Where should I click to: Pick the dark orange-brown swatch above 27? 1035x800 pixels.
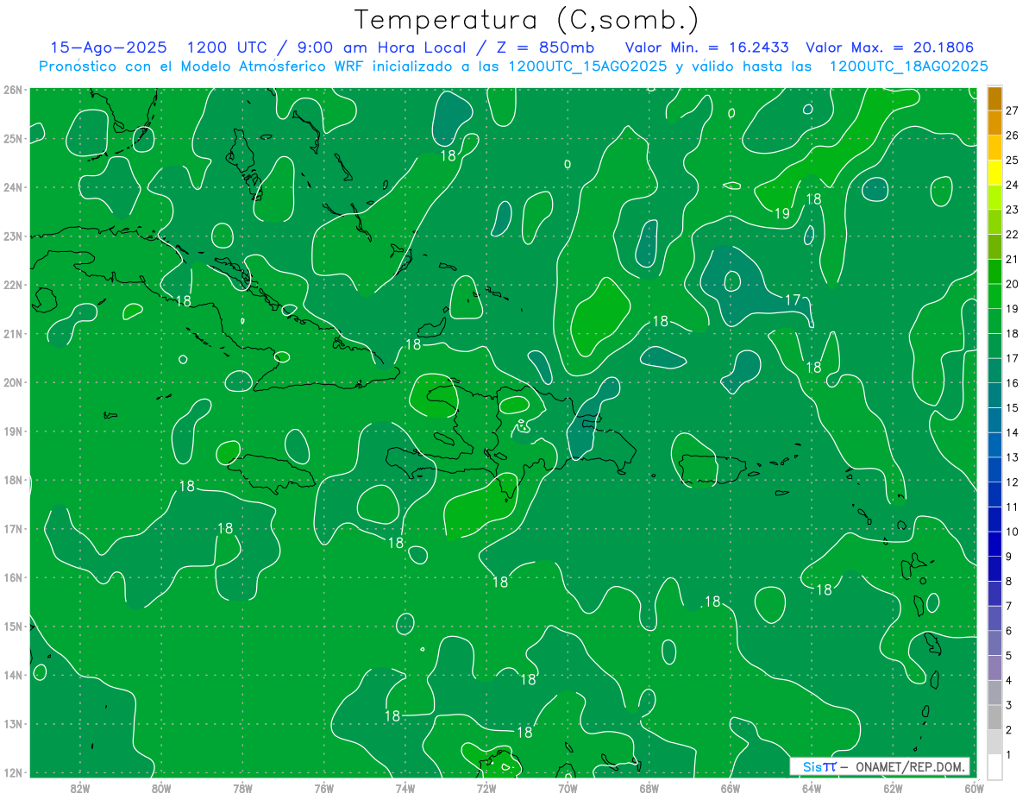coord(994,98)
